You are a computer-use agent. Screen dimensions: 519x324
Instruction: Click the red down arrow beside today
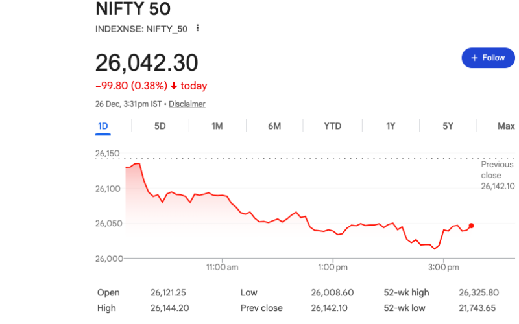(x=174, y=86)
